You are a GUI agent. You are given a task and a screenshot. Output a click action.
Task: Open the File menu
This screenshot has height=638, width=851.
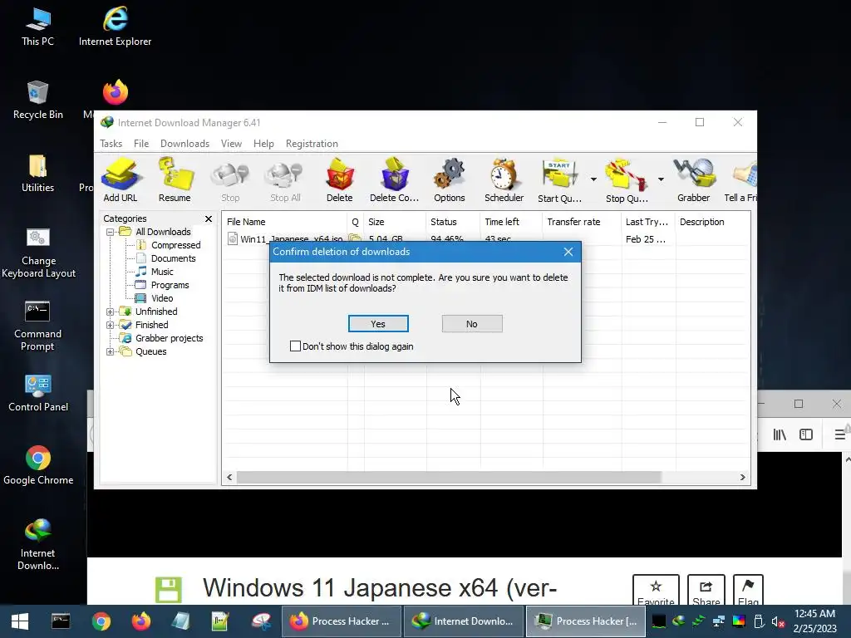point(141,144)
